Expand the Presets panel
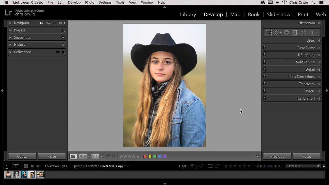Screen dimensions: 329x185 (10, 30)
